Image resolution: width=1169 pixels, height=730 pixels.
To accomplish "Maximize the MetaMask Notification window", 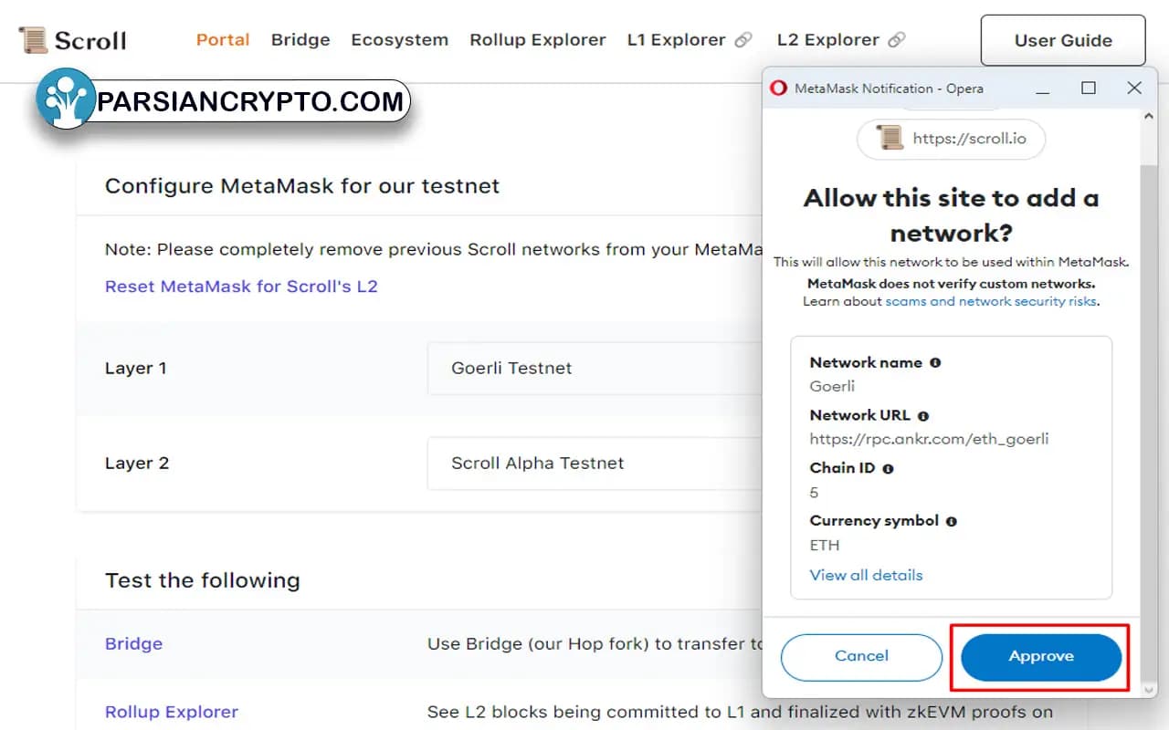I will (x=1088, y=89).
